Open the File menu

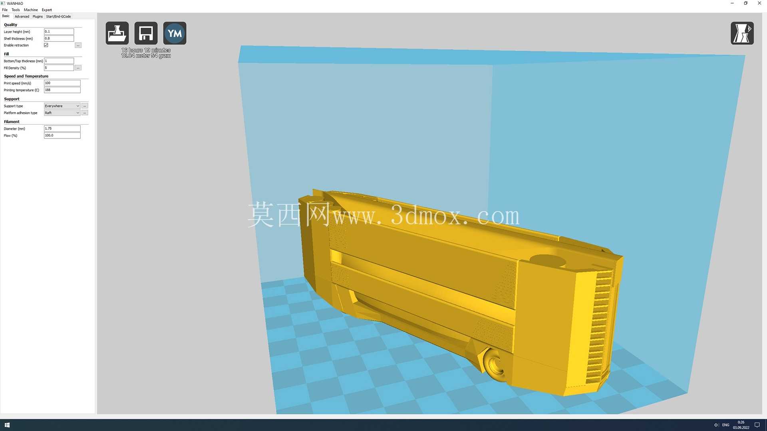click(5, 10)
